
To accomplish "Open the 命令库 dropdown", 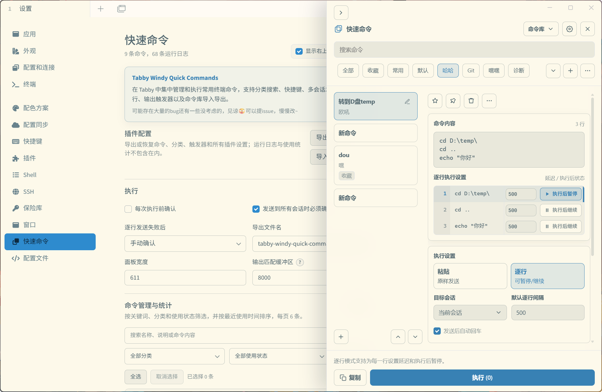I will tap(541, 29).
